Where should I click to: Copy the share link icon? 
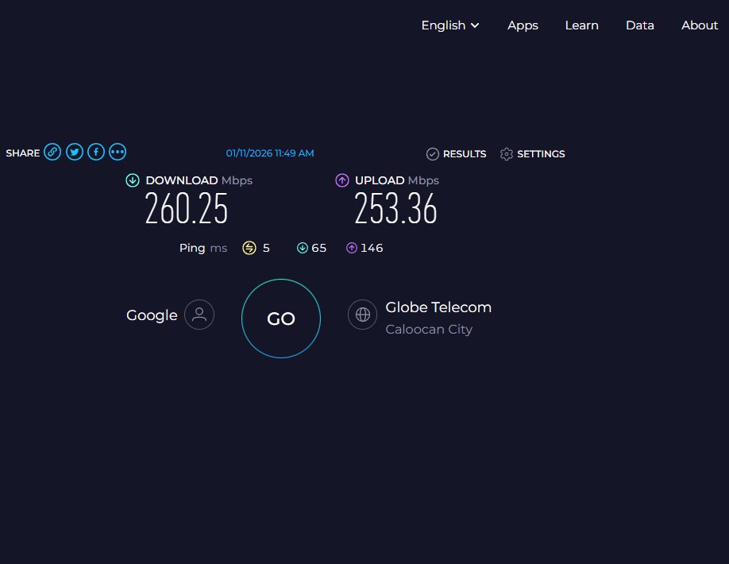click(52, 152)
